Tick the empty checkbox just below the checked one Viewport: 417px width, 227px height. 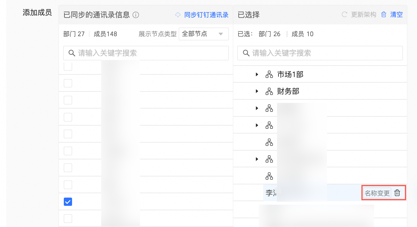point(68,218)
